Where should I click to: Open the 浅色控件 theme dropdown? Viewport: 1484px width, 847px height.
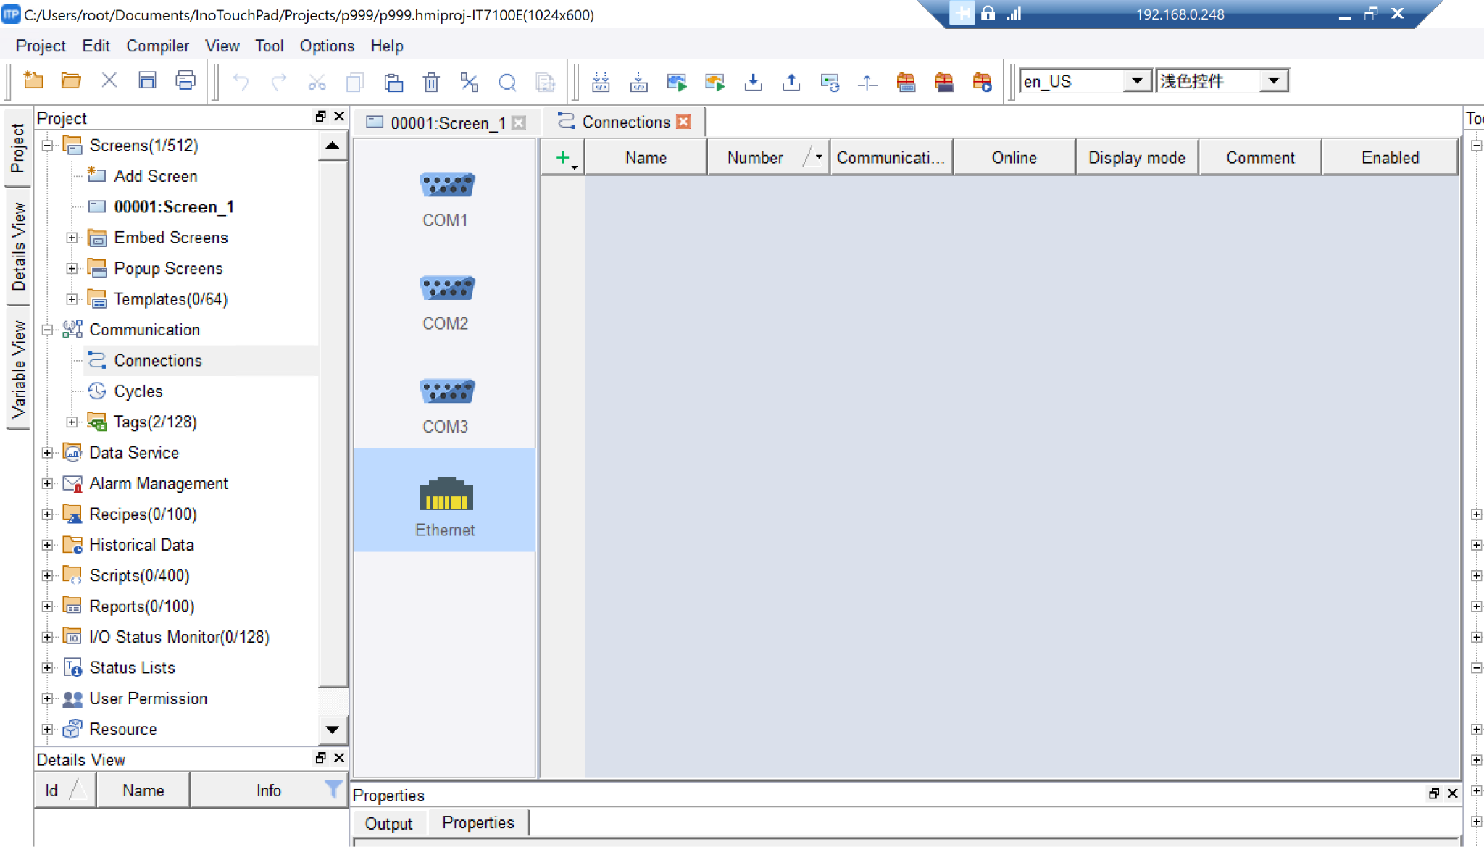[x=1274, y=80]
